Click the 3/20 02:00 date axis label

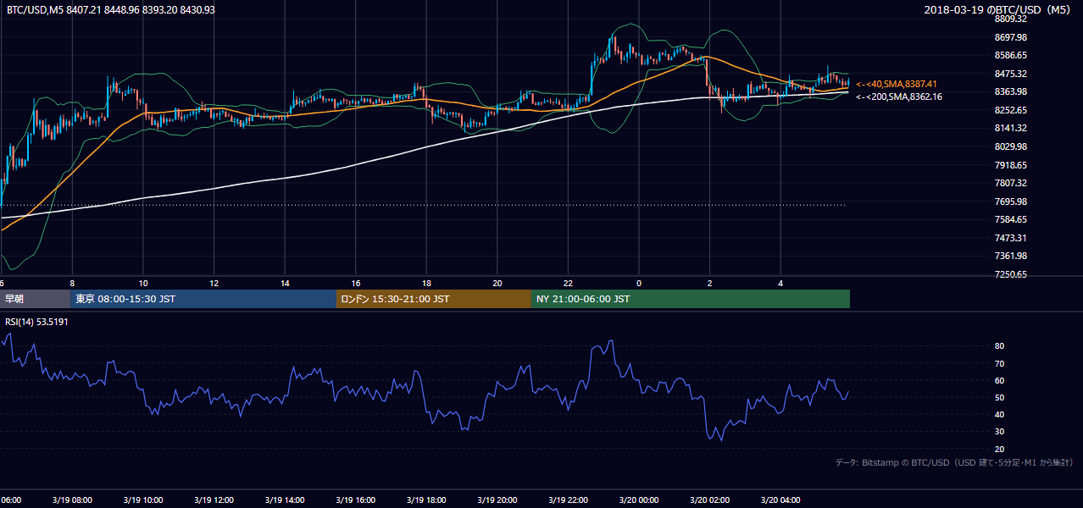click(x=708, y=500)
